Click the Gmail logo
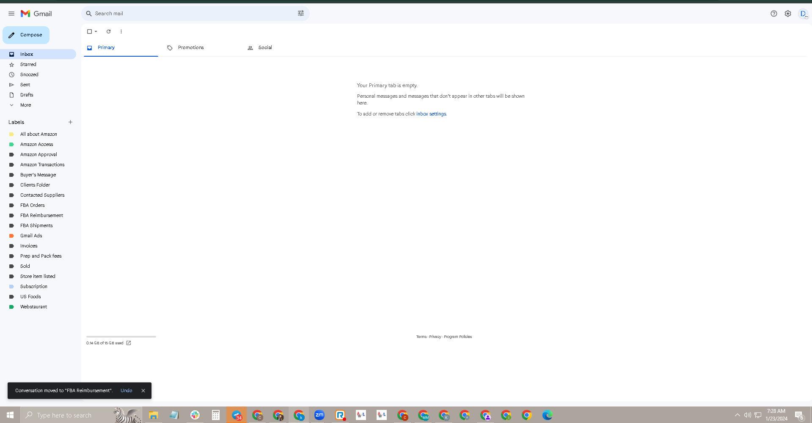 [36, 14]
